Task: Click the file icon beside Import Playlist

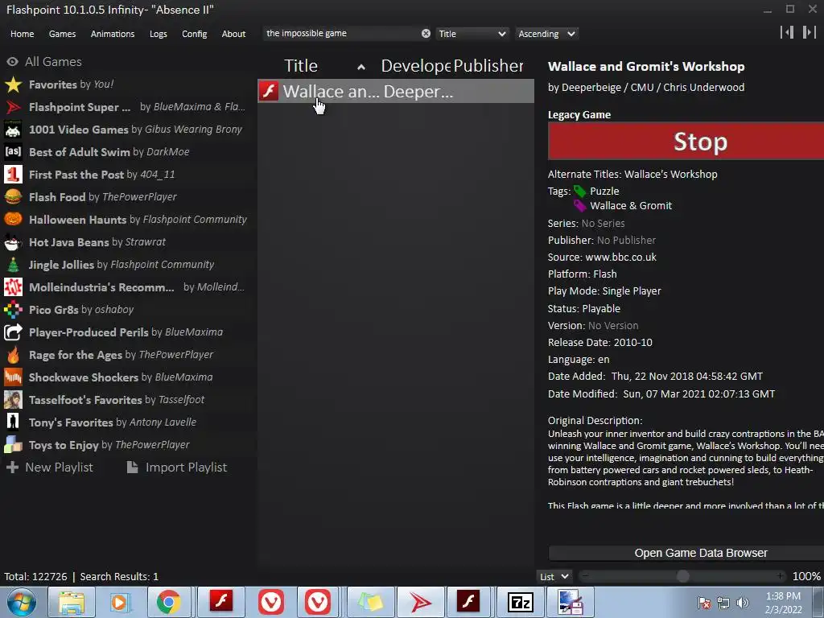Action: tap(133, 468)
